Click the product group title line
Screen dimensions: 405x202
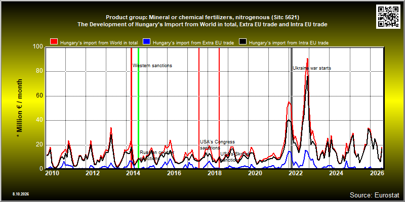202,18
